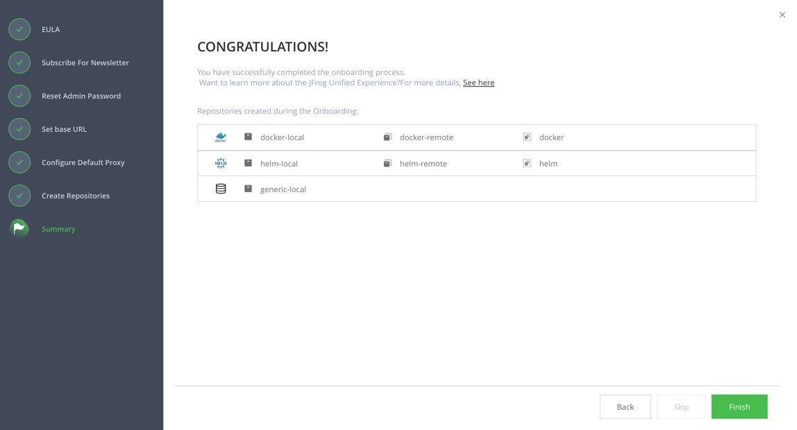797x430 pixels.
Task: Open the Set base URL step
Action: tap(62, 129)
